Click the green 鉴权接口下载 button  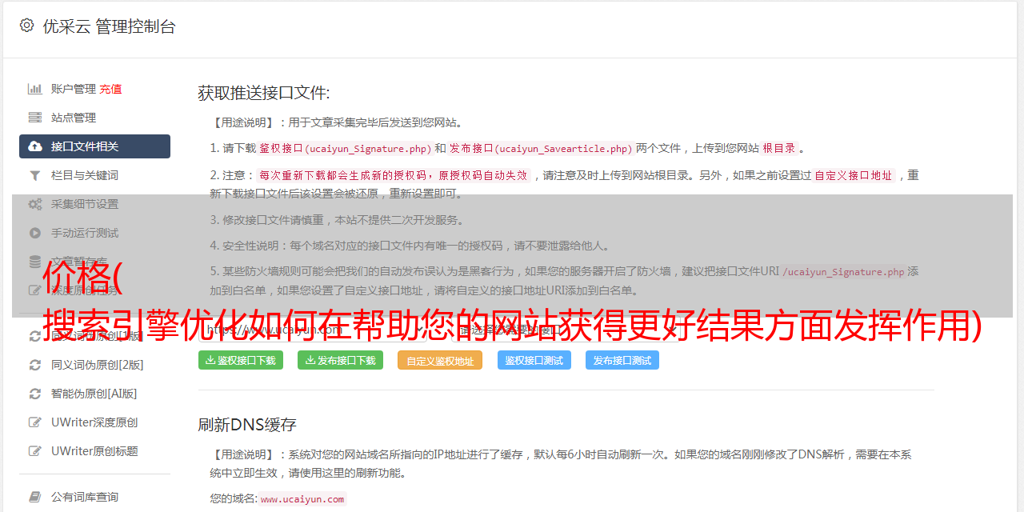click(x=241, y=360)
